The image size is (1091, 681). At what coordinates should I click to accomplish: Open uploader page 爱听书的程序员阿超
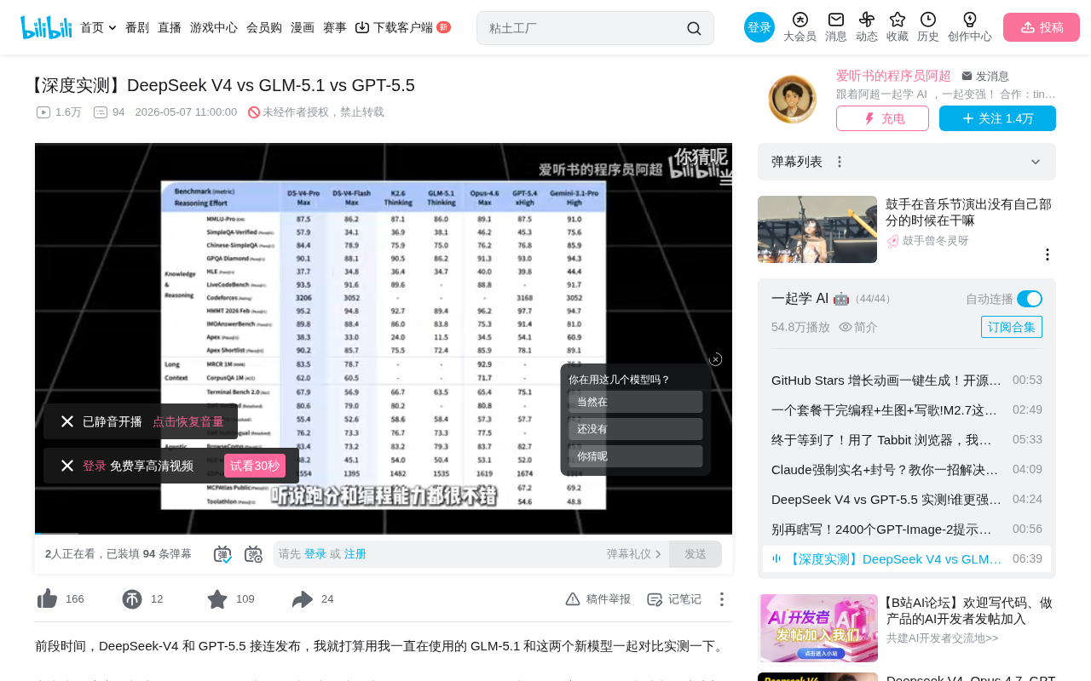click(x=893, y=76)
